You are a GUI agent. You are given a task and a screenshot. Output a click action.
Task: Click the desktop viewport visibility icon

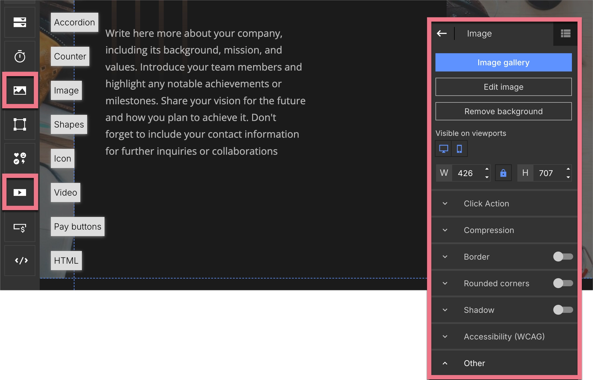[x=444, y=149]
